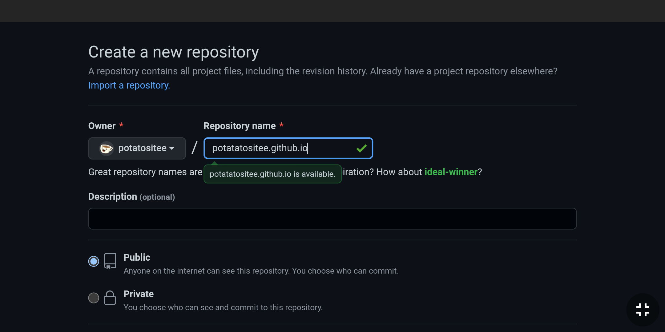
Task: Click the bold Public label text
Action: pos(137,257)
